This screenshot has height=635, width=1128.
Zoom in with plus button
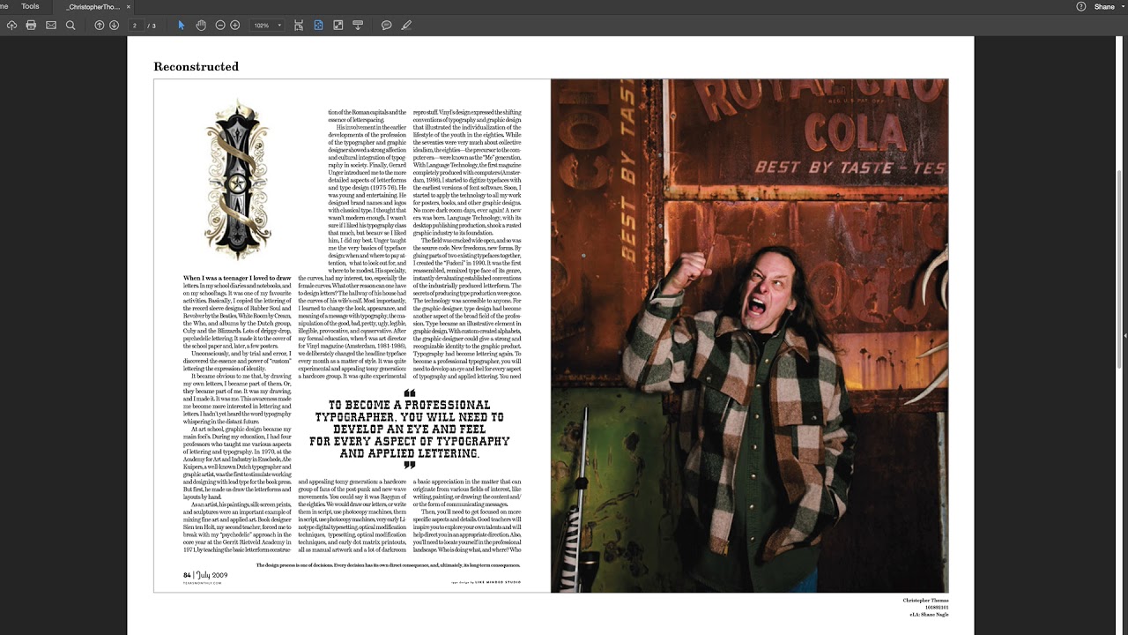click(235, 26)
